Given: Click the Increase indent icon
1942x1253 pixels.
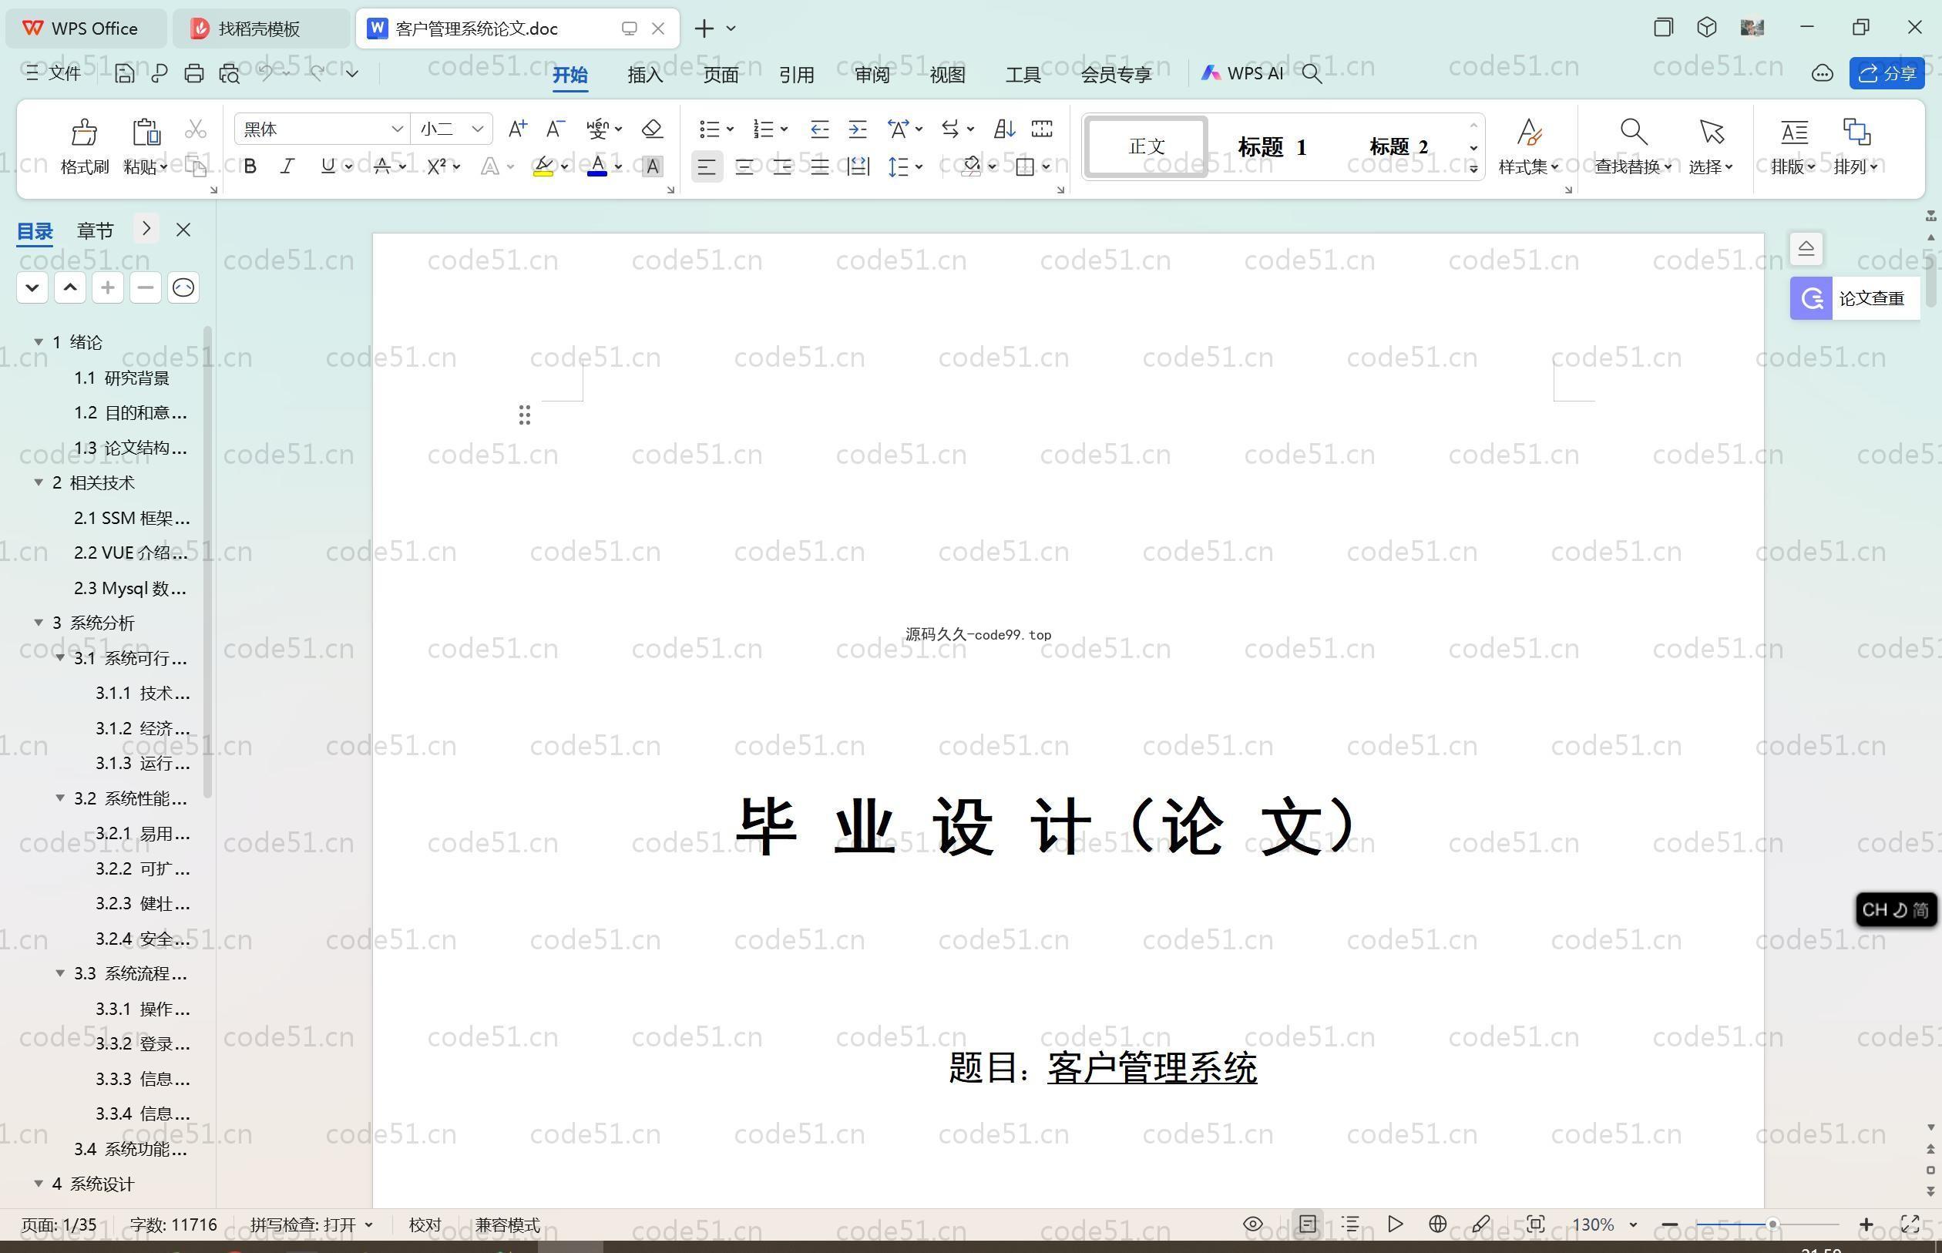Looking at the screenshot, I should click(858, 129).
